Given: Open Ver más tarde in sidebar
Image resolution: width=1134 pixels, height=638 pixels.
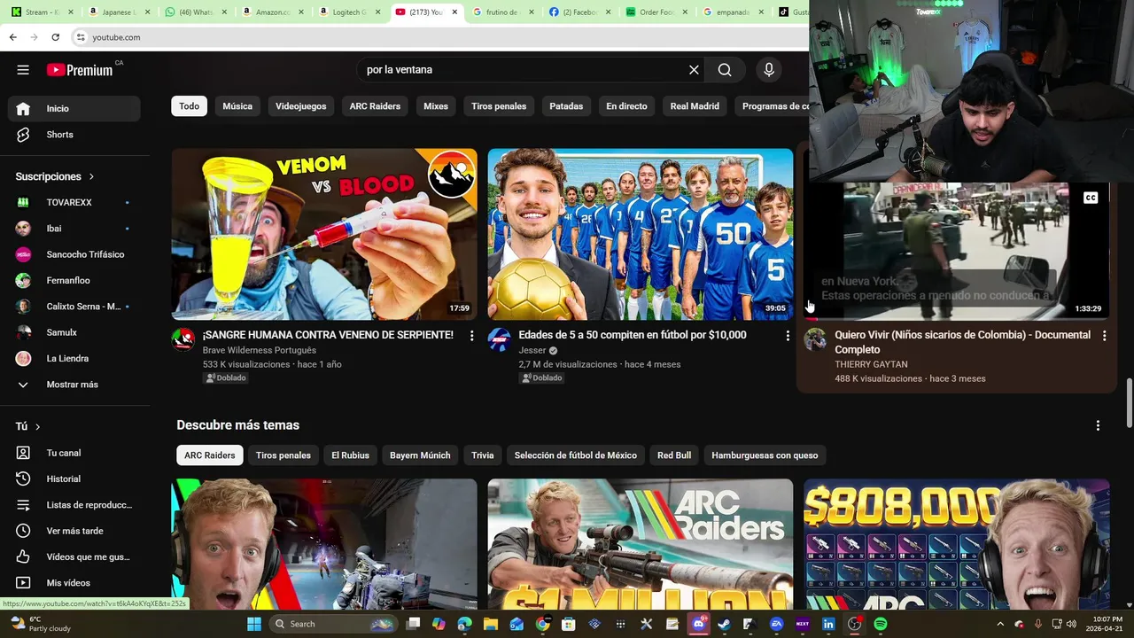Looking at the screenshot, I should [74, 531].
